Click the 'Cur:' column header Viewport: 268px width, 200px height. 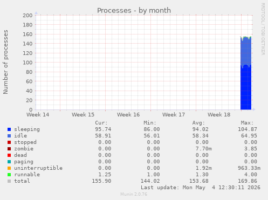(x=101, y=123)
